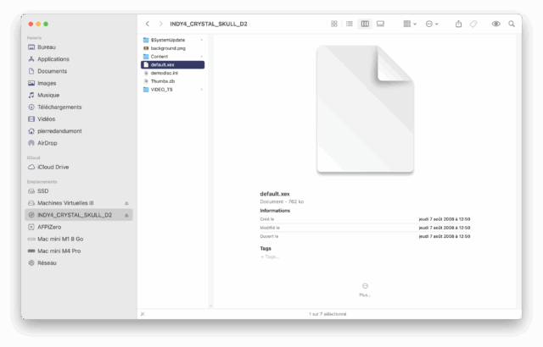This screenshot has width=543, height=347.
Task: Click the default.xex name in preview
Action: [x=275, y=194]
